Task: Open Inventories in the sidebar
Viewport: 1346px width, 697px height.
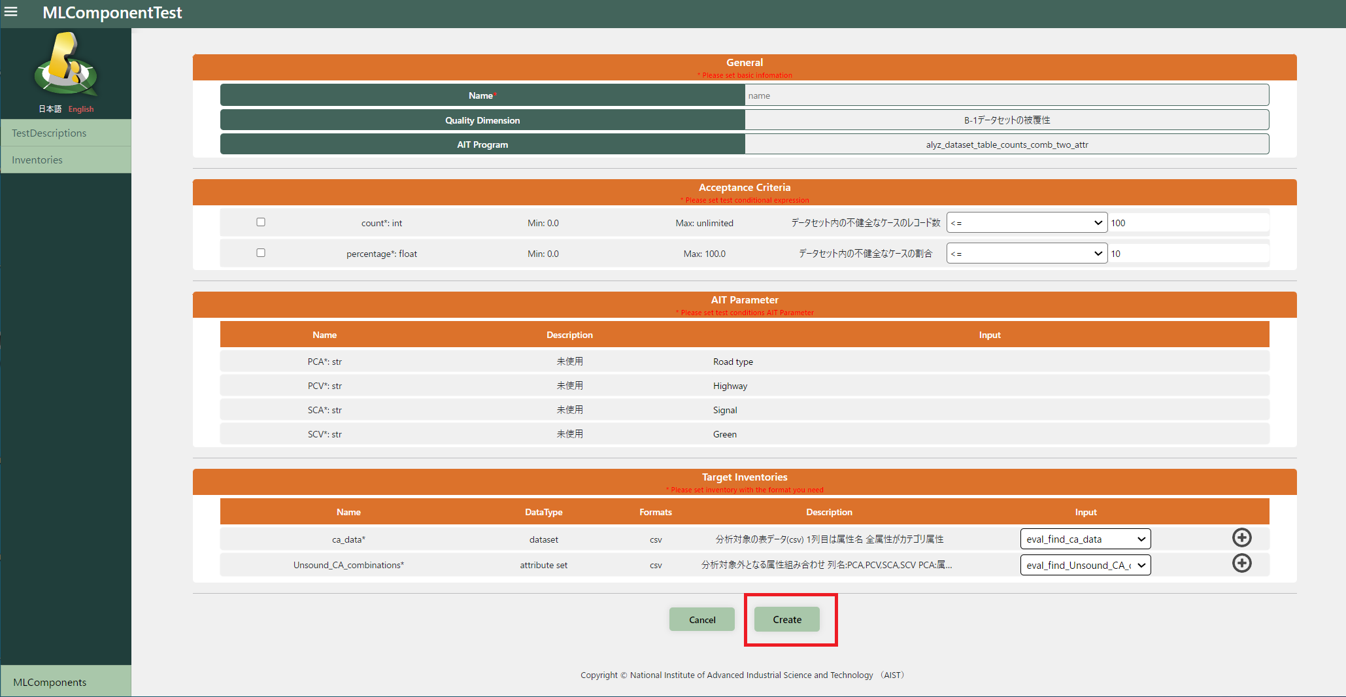Action: [x=37, y=160]
